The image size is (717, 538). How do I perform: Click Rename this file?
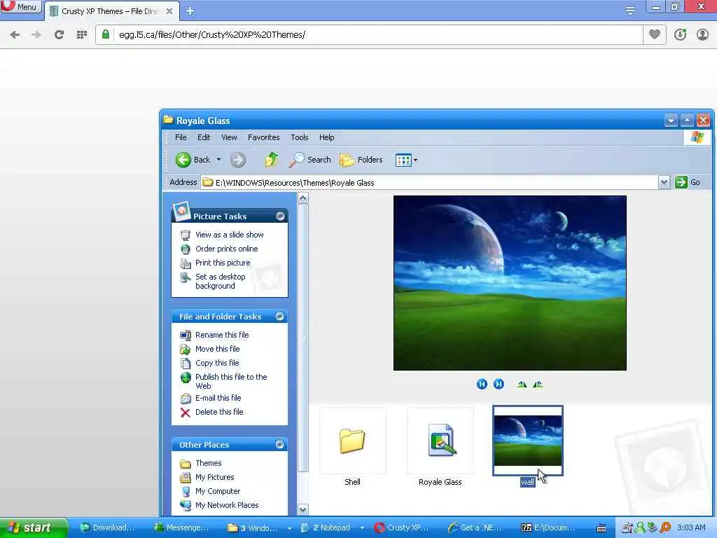222,335
